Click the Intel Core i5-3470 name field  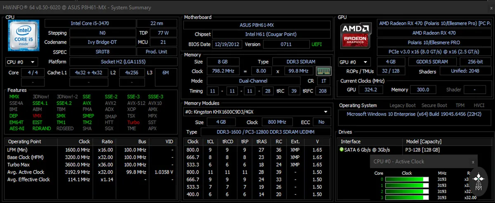(x=90, y=24)
